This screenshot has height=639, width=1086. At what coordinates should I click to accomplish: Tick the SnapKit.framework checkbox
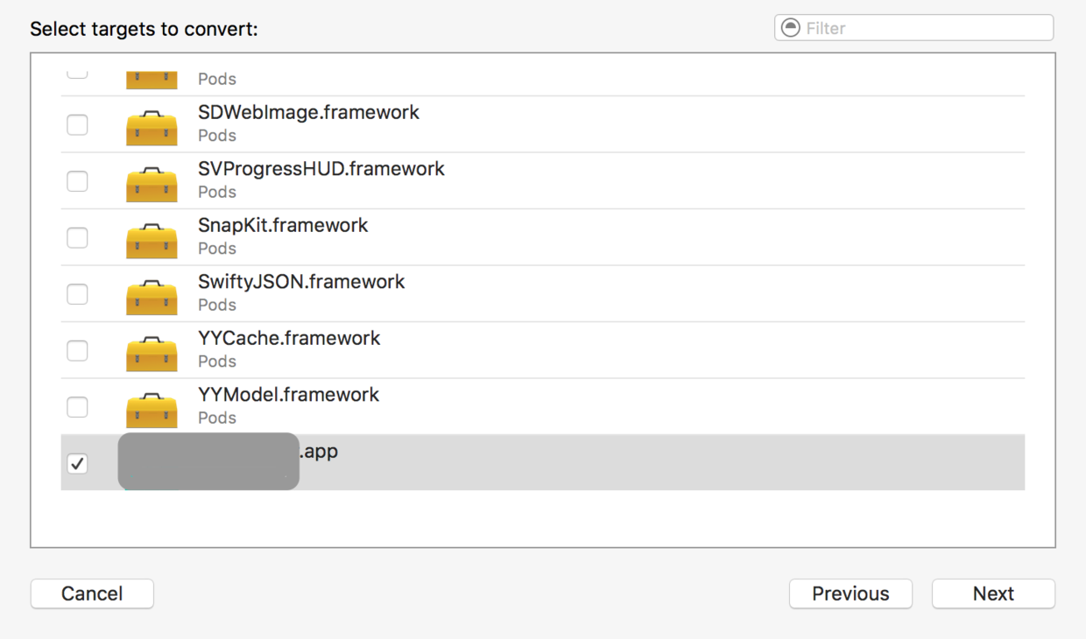[x=78, y=237]
